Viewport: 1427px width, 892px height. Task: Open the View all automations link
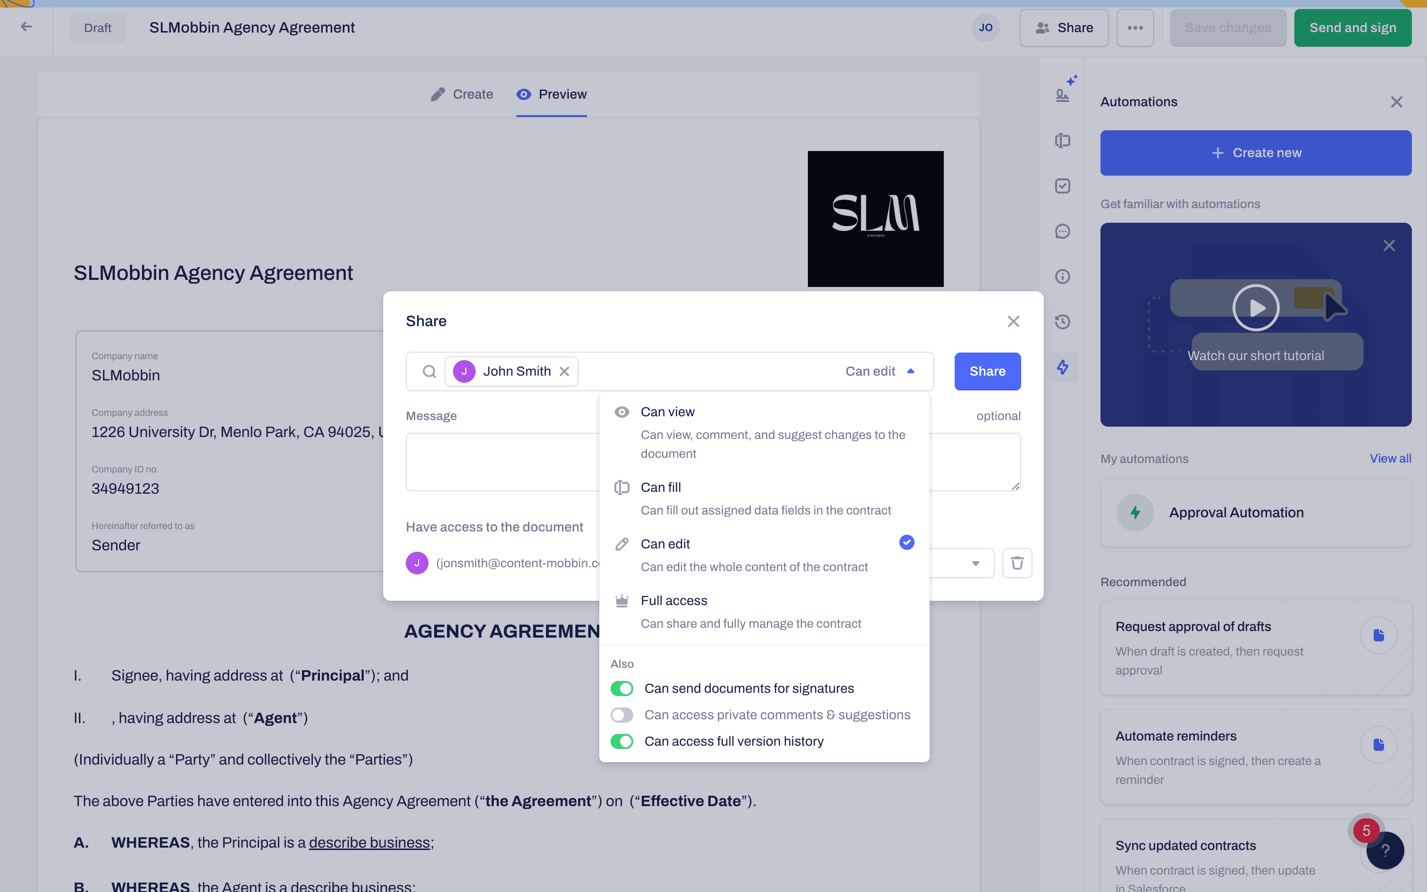pyautogui.click(x=1390, y=458)
